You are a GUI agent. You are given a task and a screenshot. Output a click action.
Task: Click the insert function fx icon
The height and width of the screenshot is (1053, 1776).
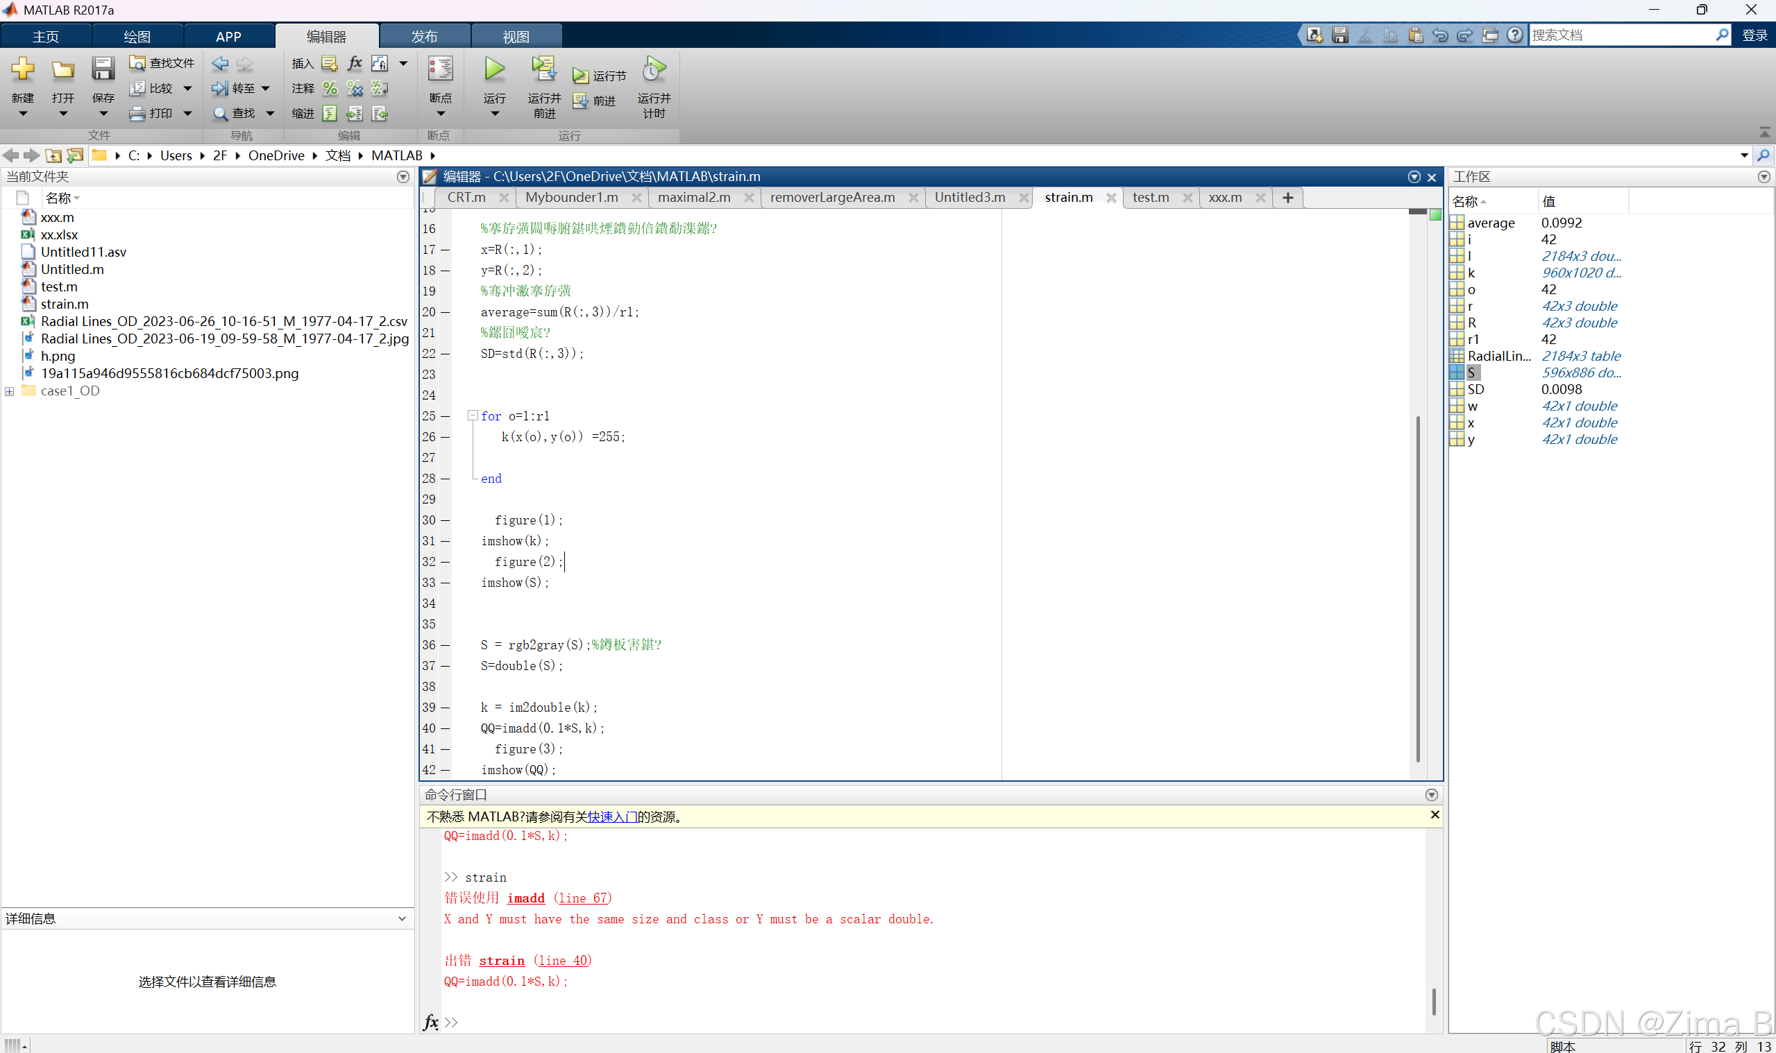point(354,63)
